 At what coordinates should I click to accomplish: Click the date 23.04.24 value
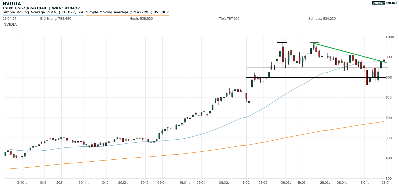(9, 18)
